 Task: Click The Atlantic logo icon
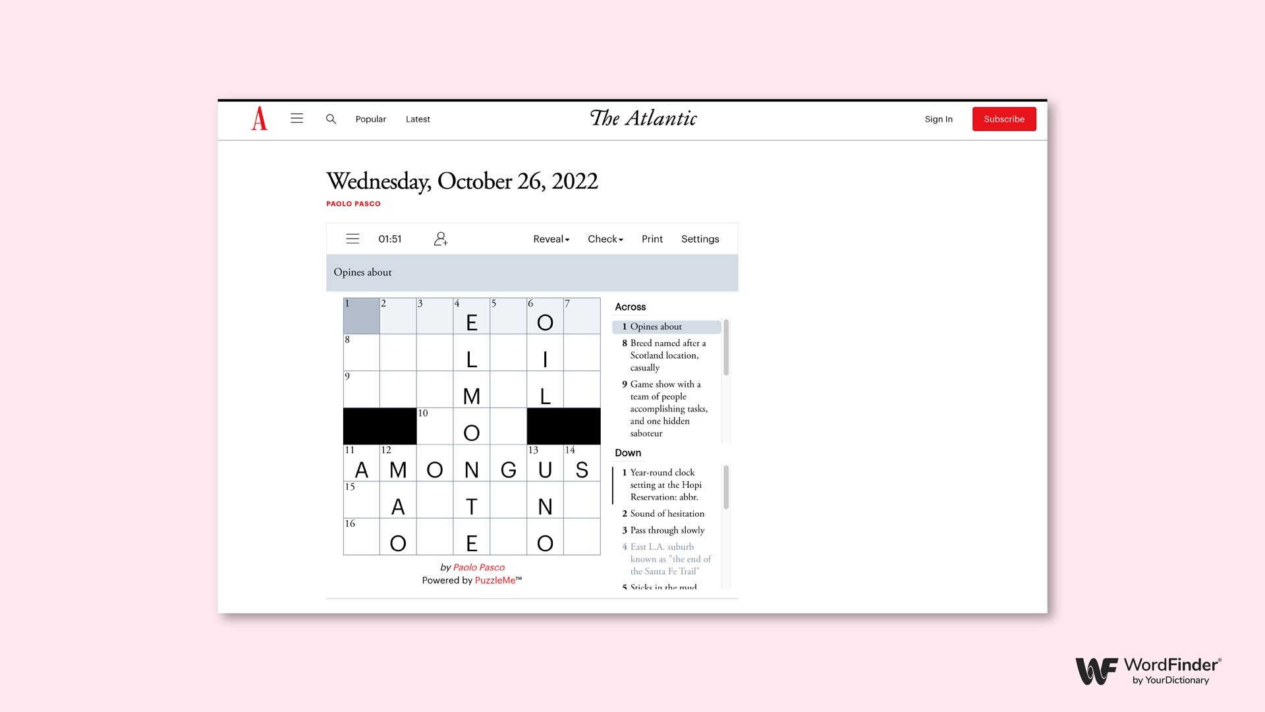point(259,119)
